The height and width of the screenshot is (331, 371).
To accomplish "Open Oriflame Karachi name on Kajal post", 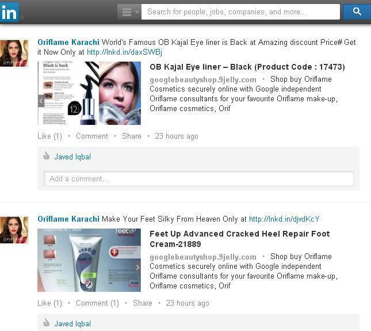I will pos(68,42).
